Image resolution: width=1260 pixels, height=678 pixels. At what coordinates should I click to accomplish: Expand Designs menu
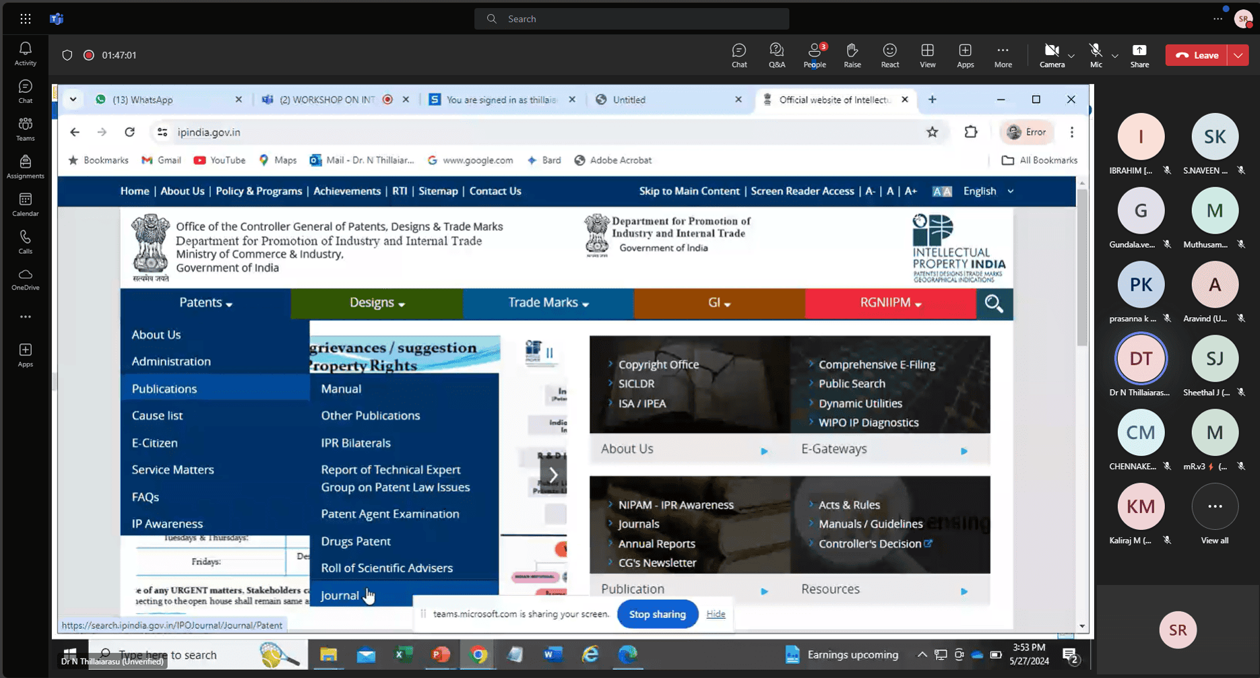tap(377, 303)
